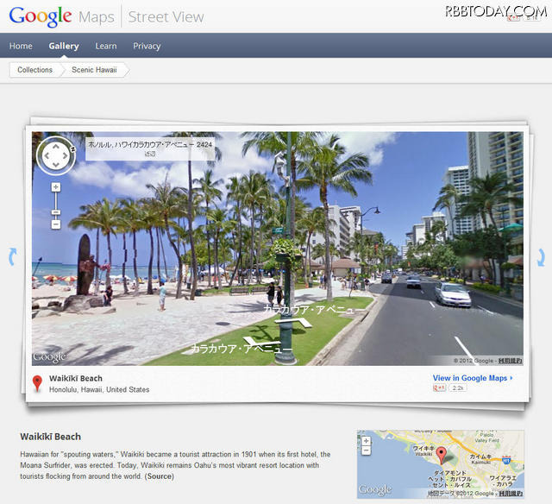The width and height of the screenshot is (552, 504).
Task: Click the Google logo on the mini map
Action: click(375, 489)
